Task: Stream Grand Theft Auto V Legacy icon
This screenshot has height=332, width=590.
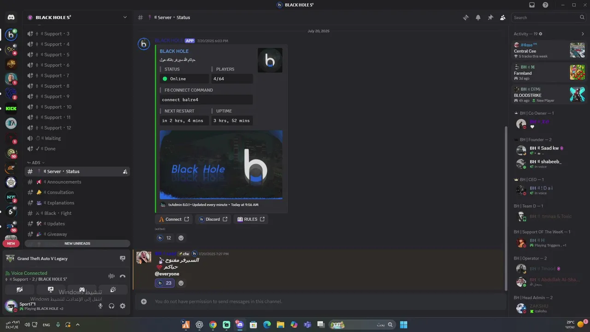Action: 122,259
